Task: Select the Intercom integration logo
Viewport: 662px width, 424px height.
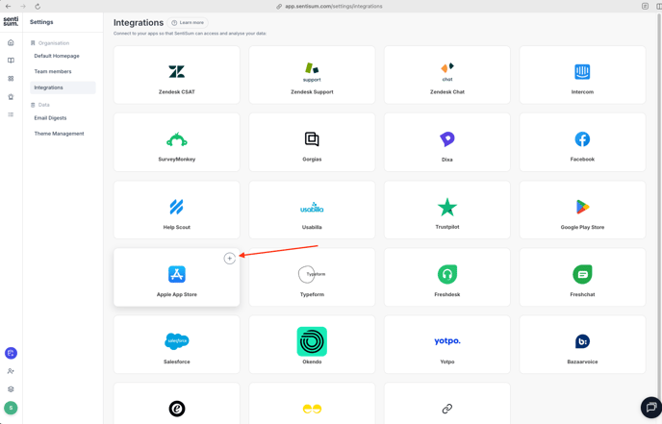Action: click(582, 72)
